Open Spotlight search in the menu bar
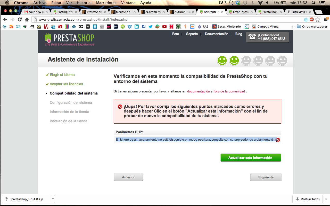 314,3
